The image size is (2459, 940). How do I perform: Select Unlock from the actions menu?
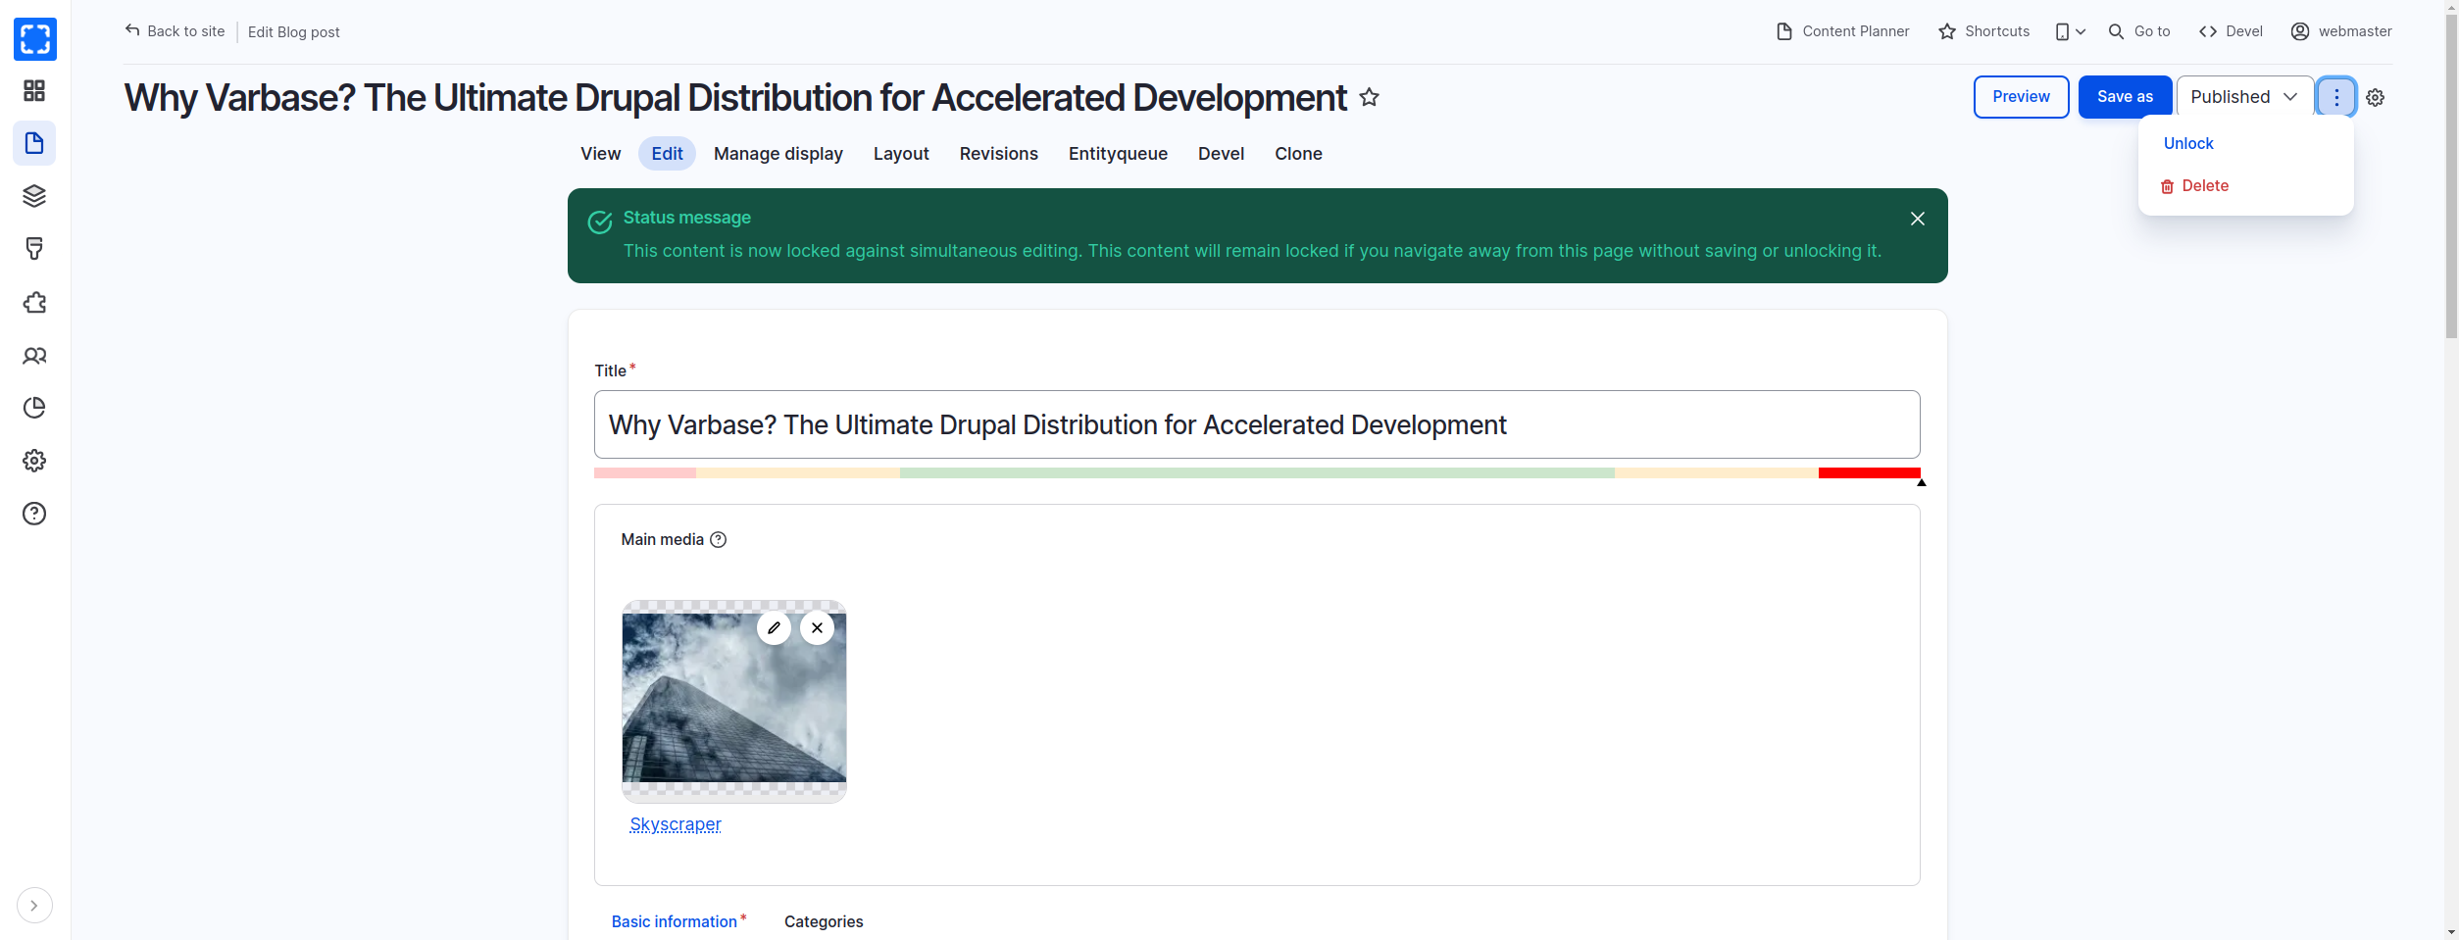2188,144
